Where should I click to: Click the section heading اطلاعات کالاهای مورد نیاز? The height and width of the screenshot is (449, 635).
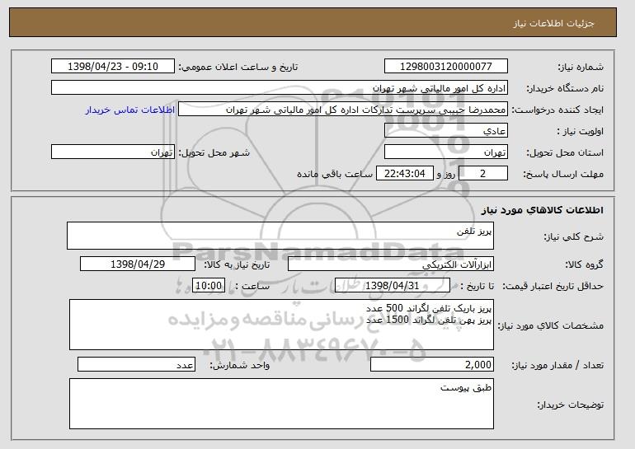pos(543,210)
